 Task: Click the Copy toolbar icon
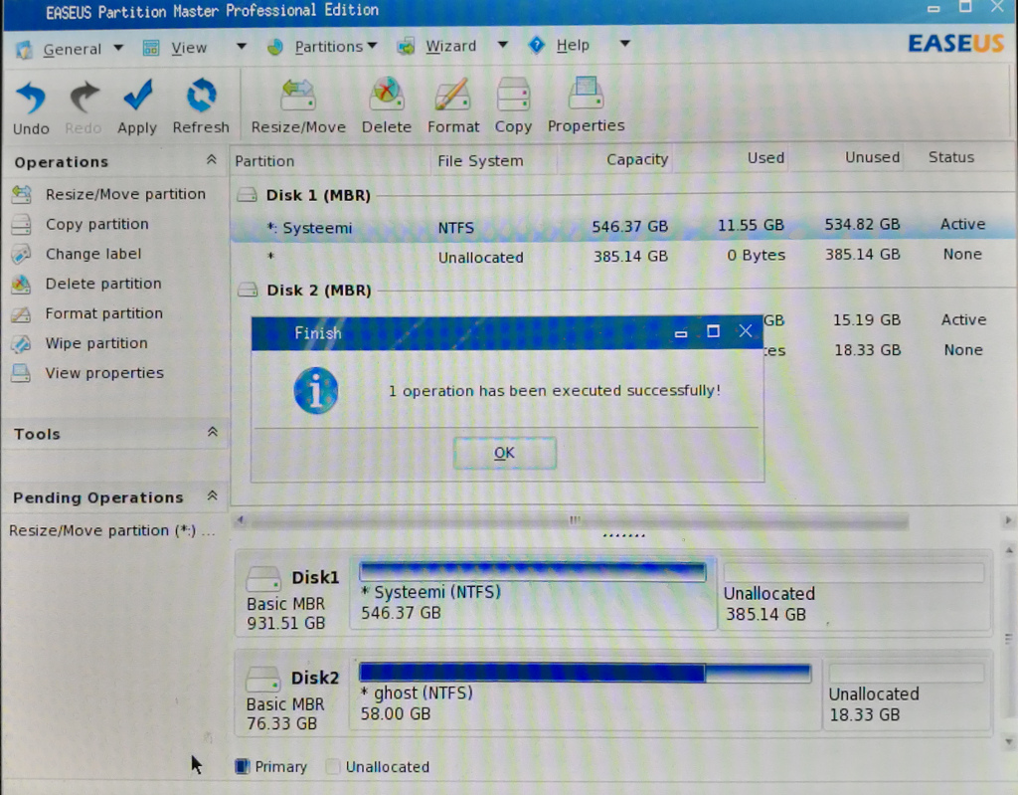tap(514, 95)
